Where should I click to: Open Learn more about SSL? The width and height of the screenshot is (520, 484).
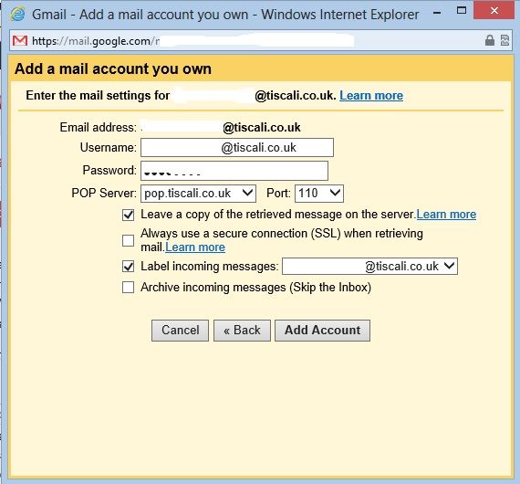coord(195,247)
